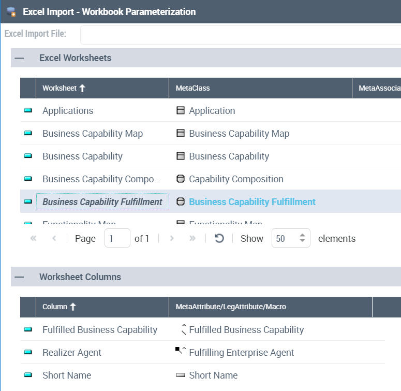The image size is (401, 391).
Task: Adjust the Show elements count stepper
Action: [303, 239]
